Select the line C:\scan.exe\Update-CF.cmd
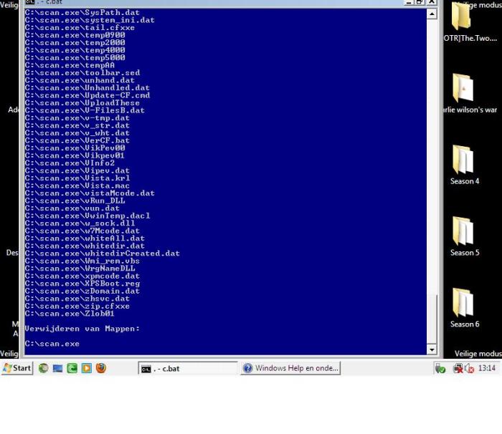The image size is (502, 434). tap(87, 95)
